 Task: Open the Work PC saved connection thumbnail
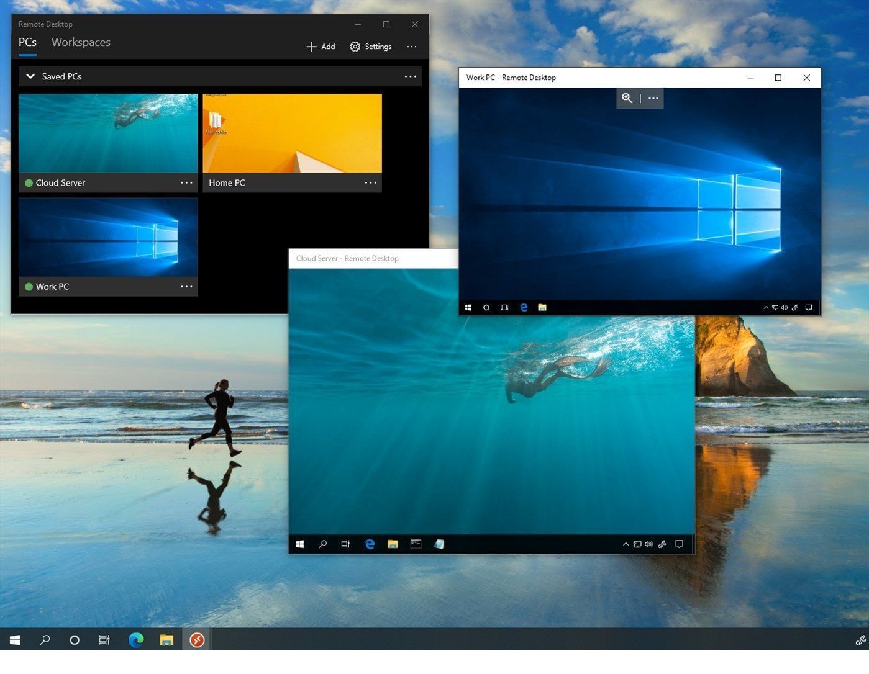pos(108,238)
